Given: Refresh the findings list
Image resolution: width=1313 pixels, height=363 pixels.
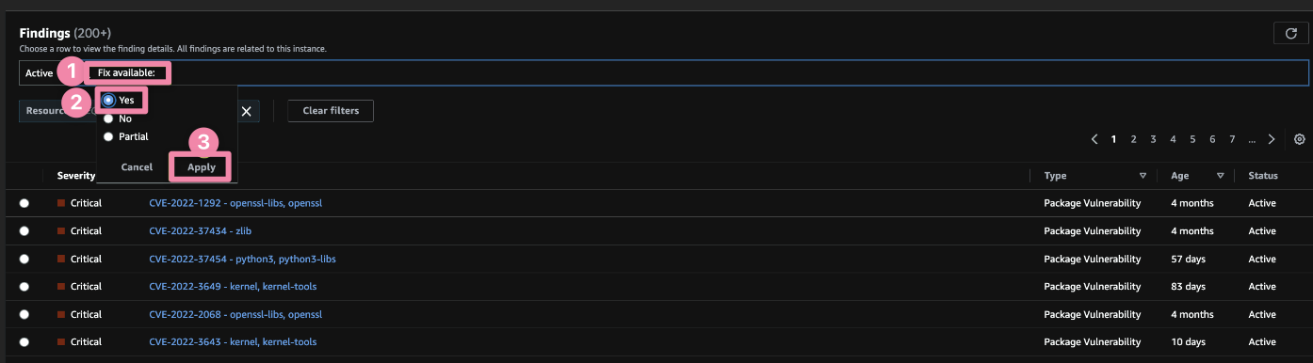Looking at the screenshot, I should (1290, 34).
